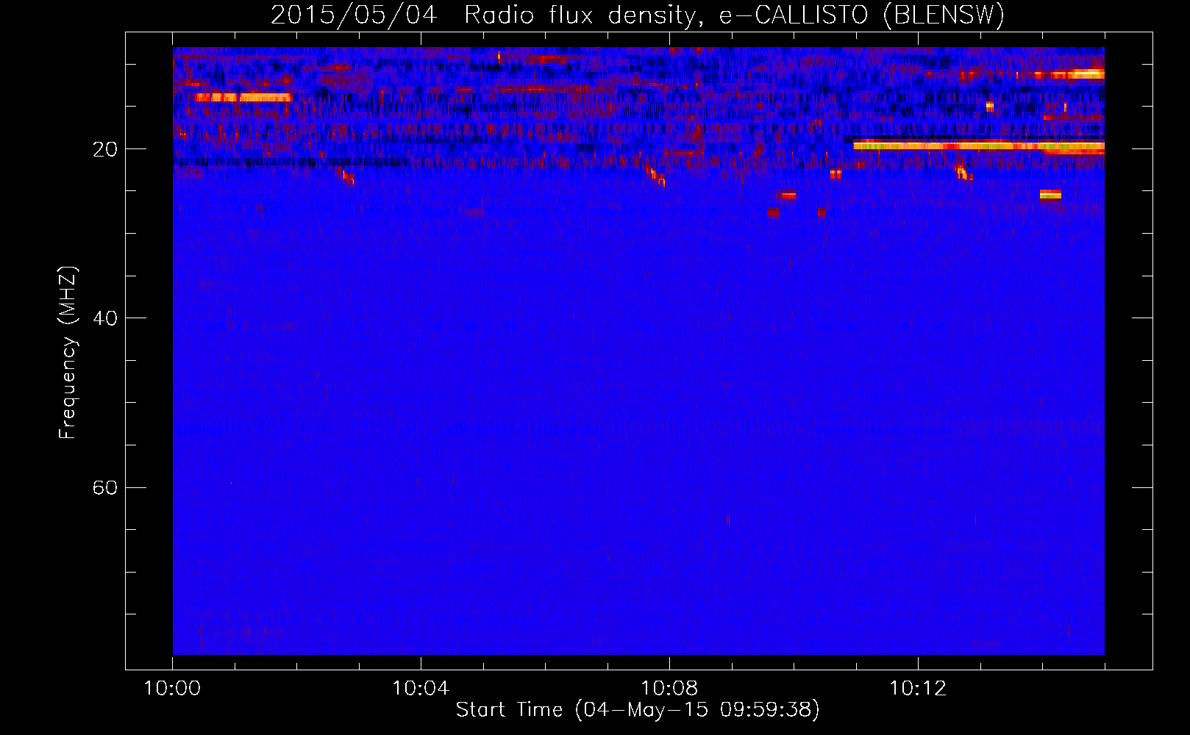Click the plot title '2015/05/04 Radio flux density'
This screenshot has height=735, width=1190.
[x=486, y=15]
